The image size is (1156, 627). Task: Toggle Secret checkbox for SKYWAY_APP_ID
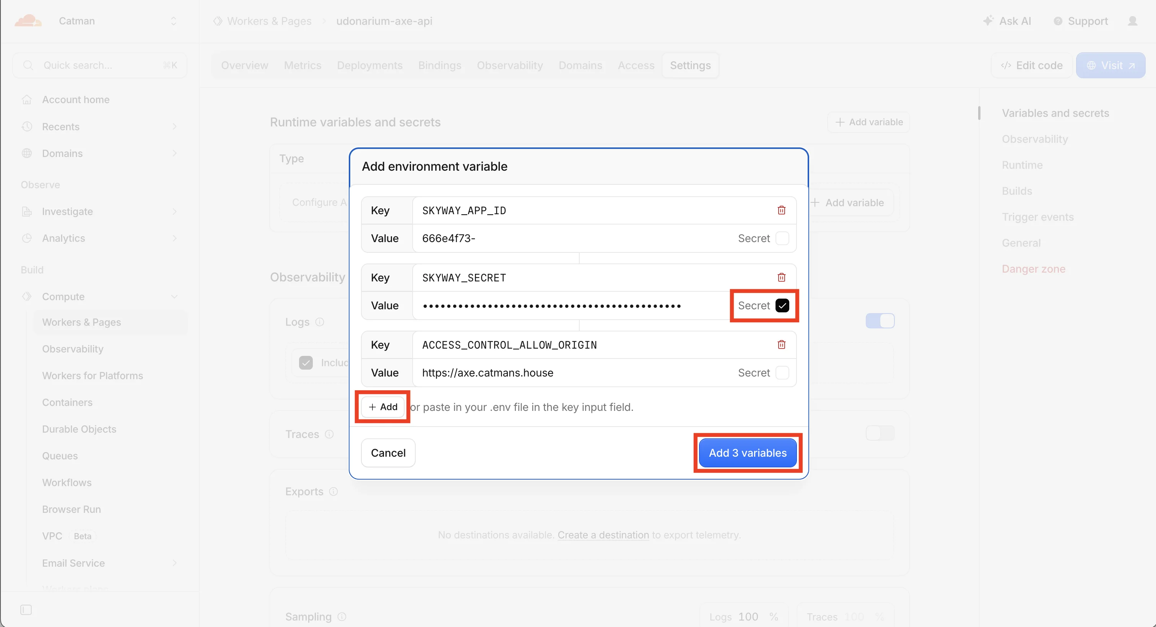tap(782, 238)
